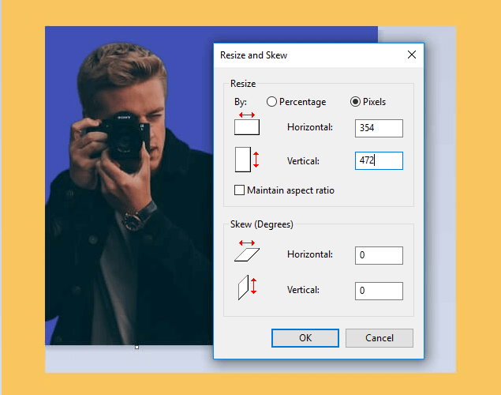This screenshot has width=501, height=395.
Task: Close the Resize and Skew dialog
Action: [x=412, y=55]
